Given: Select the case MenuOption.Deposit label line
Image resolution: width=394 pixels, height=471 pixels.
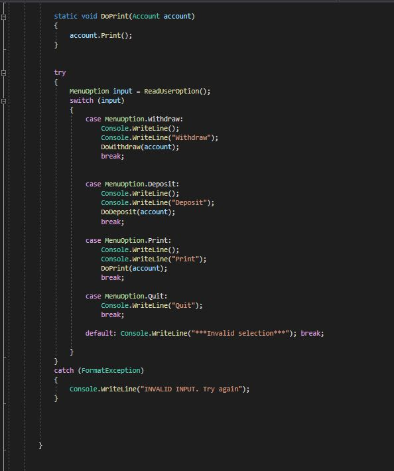Looking at the screenshot, I should [132, 184].
